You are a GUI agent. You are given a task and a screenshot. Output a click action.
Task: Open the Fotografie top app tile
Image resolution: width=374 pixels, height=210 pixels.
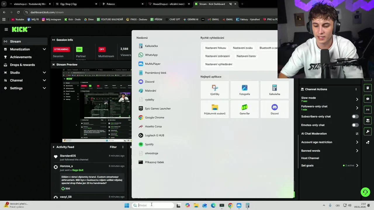245,90
